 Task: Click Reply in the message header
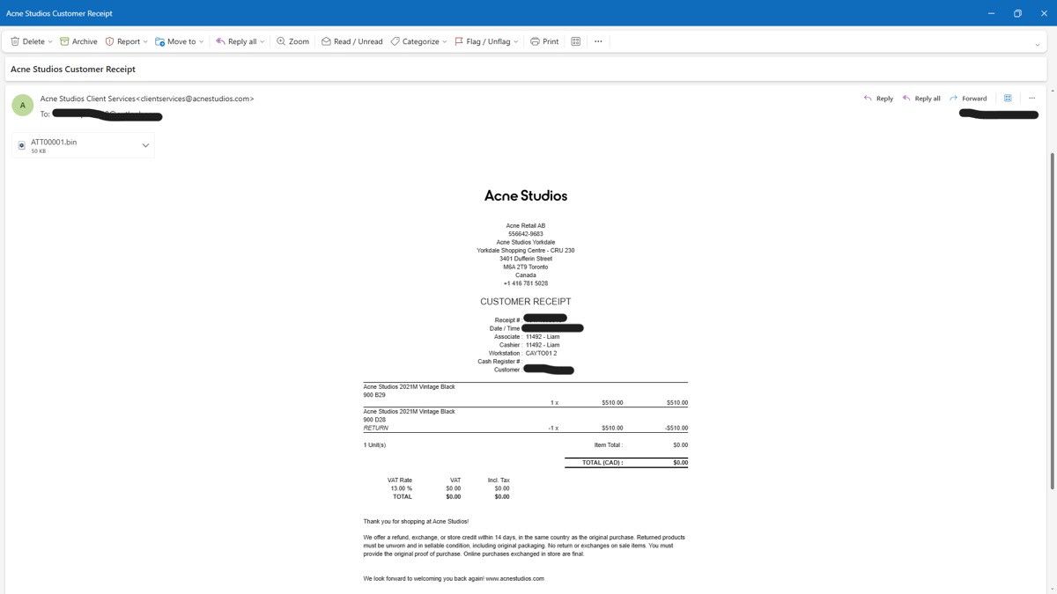[878, 99]
